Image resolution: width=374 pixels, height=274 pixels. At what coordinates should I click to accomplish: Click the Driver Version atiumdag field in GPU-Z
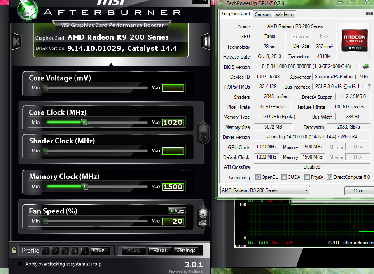tap(312, 137)
